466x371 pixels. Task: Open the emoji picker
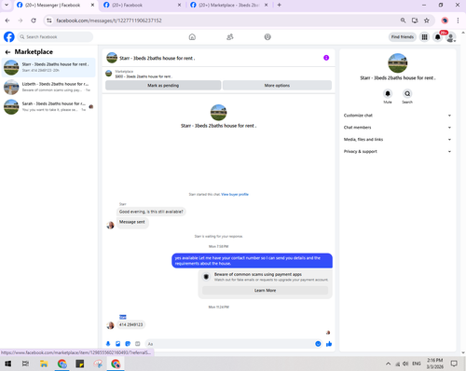[x=318, y=344]
